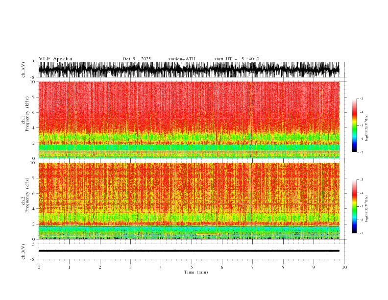Click the "ch.3(V)" axis label
The width and height of the screenshot is (388, 300).
(x=24, y=251)
